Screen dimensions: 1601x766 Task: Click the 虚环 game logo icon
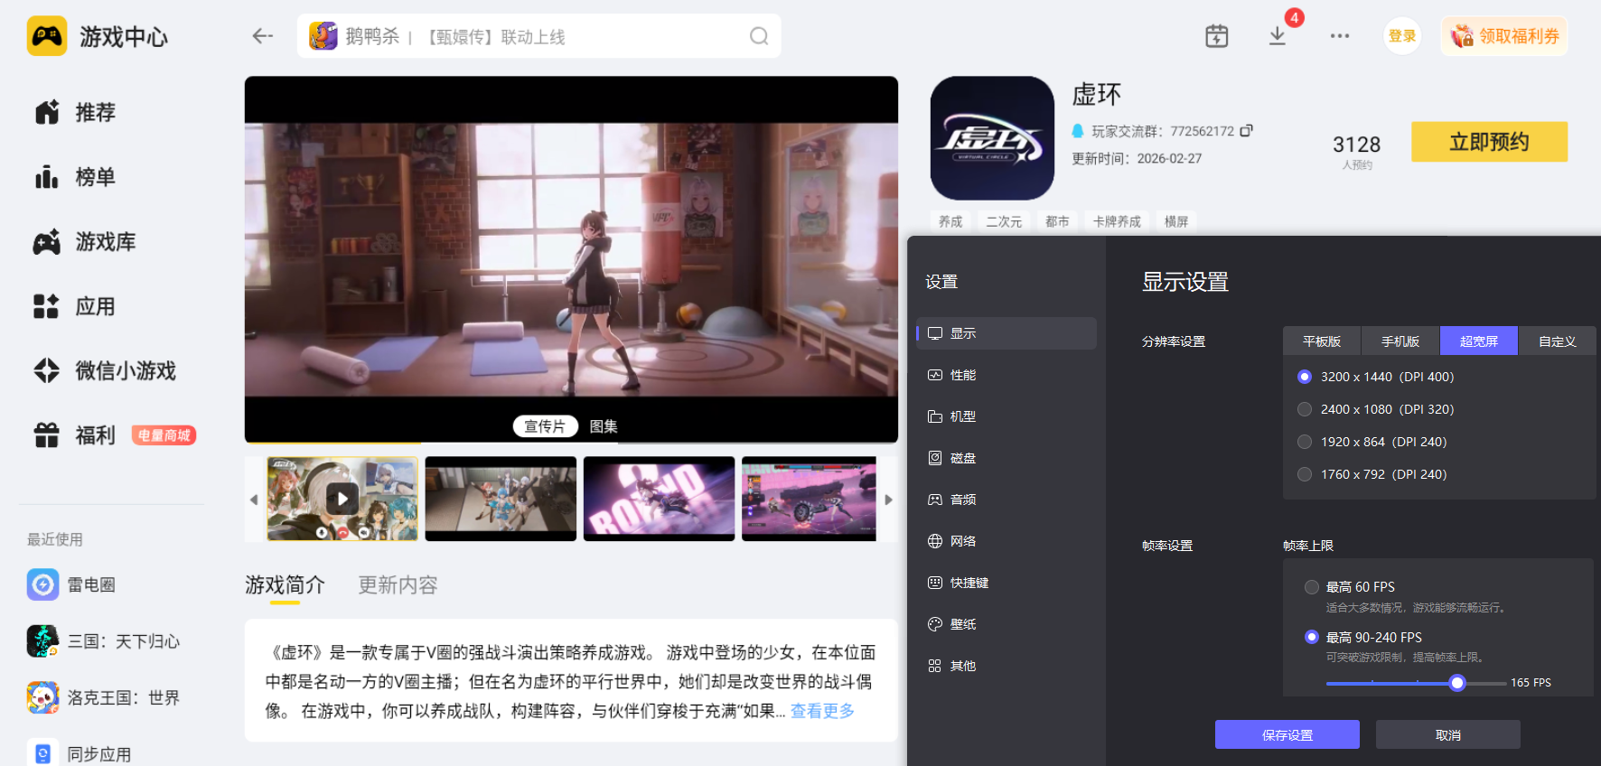pos(992,138)
